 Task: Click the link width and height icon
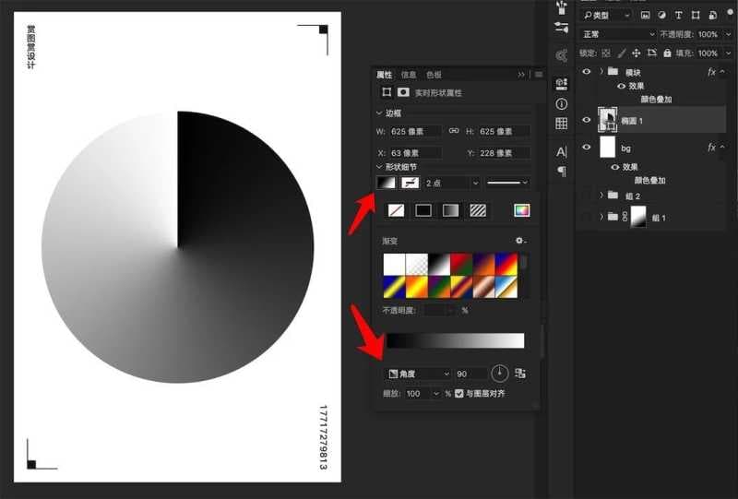click(454, 131)
